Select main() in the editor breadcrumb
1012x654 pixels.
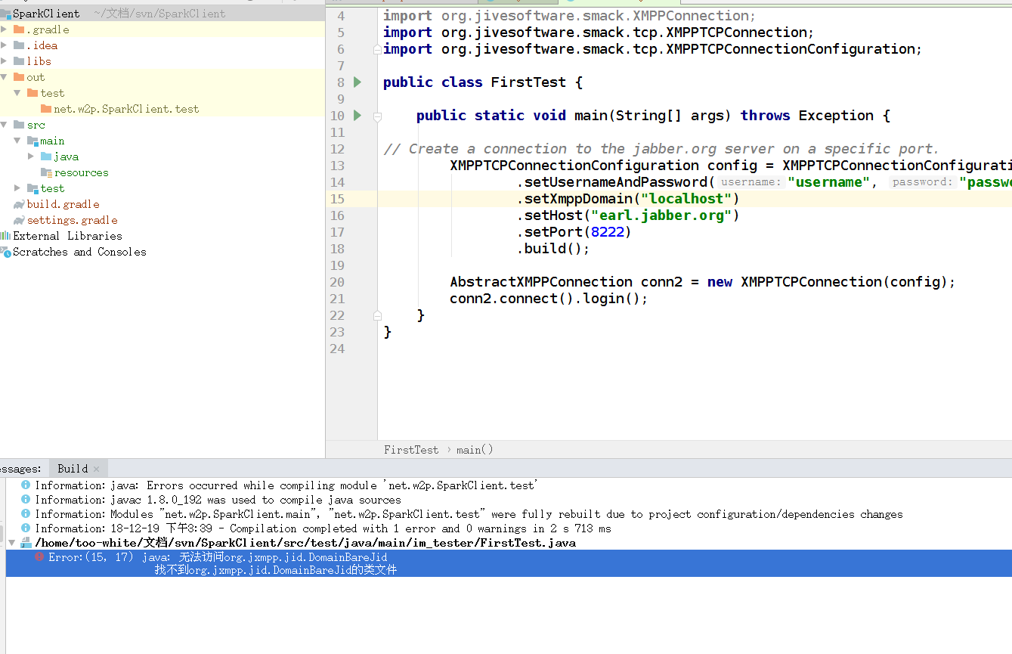pyautogui.click(x=475, y=450)
